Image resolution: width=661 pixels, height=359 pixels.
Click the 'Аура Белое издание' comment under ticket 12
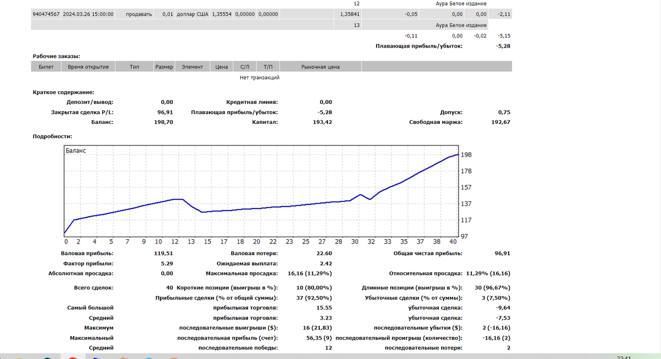coord(461,3)
